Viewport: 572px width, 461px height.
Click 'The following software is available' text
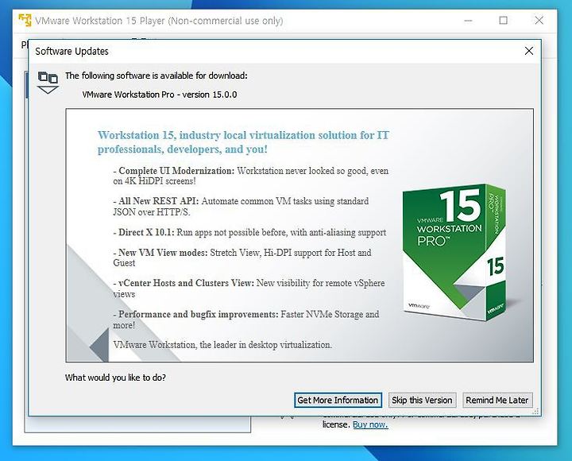pos(157,76)
